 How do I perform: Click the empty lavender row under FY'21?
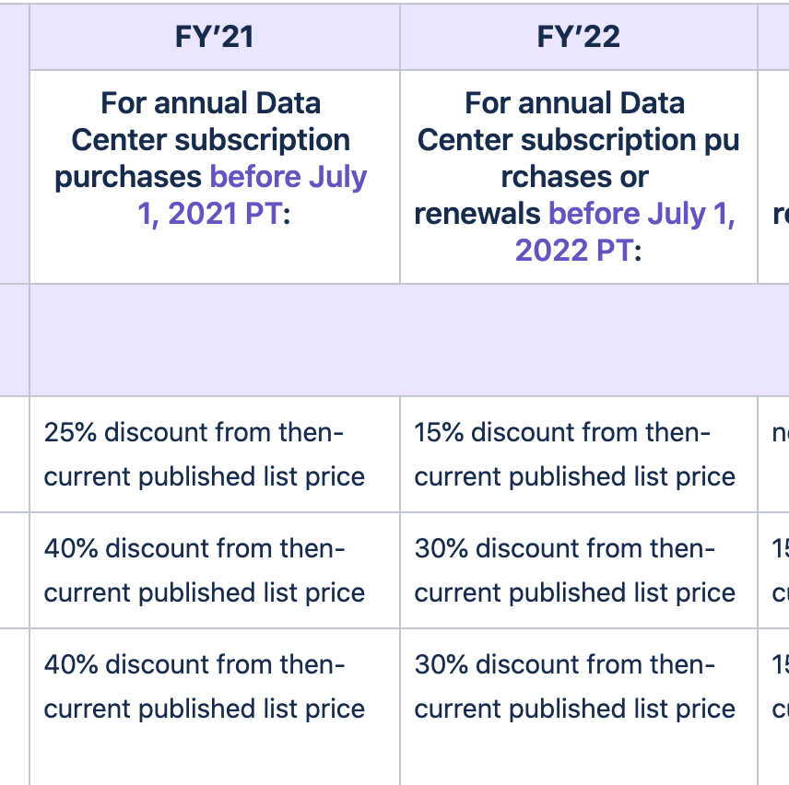tap(215, 339)
